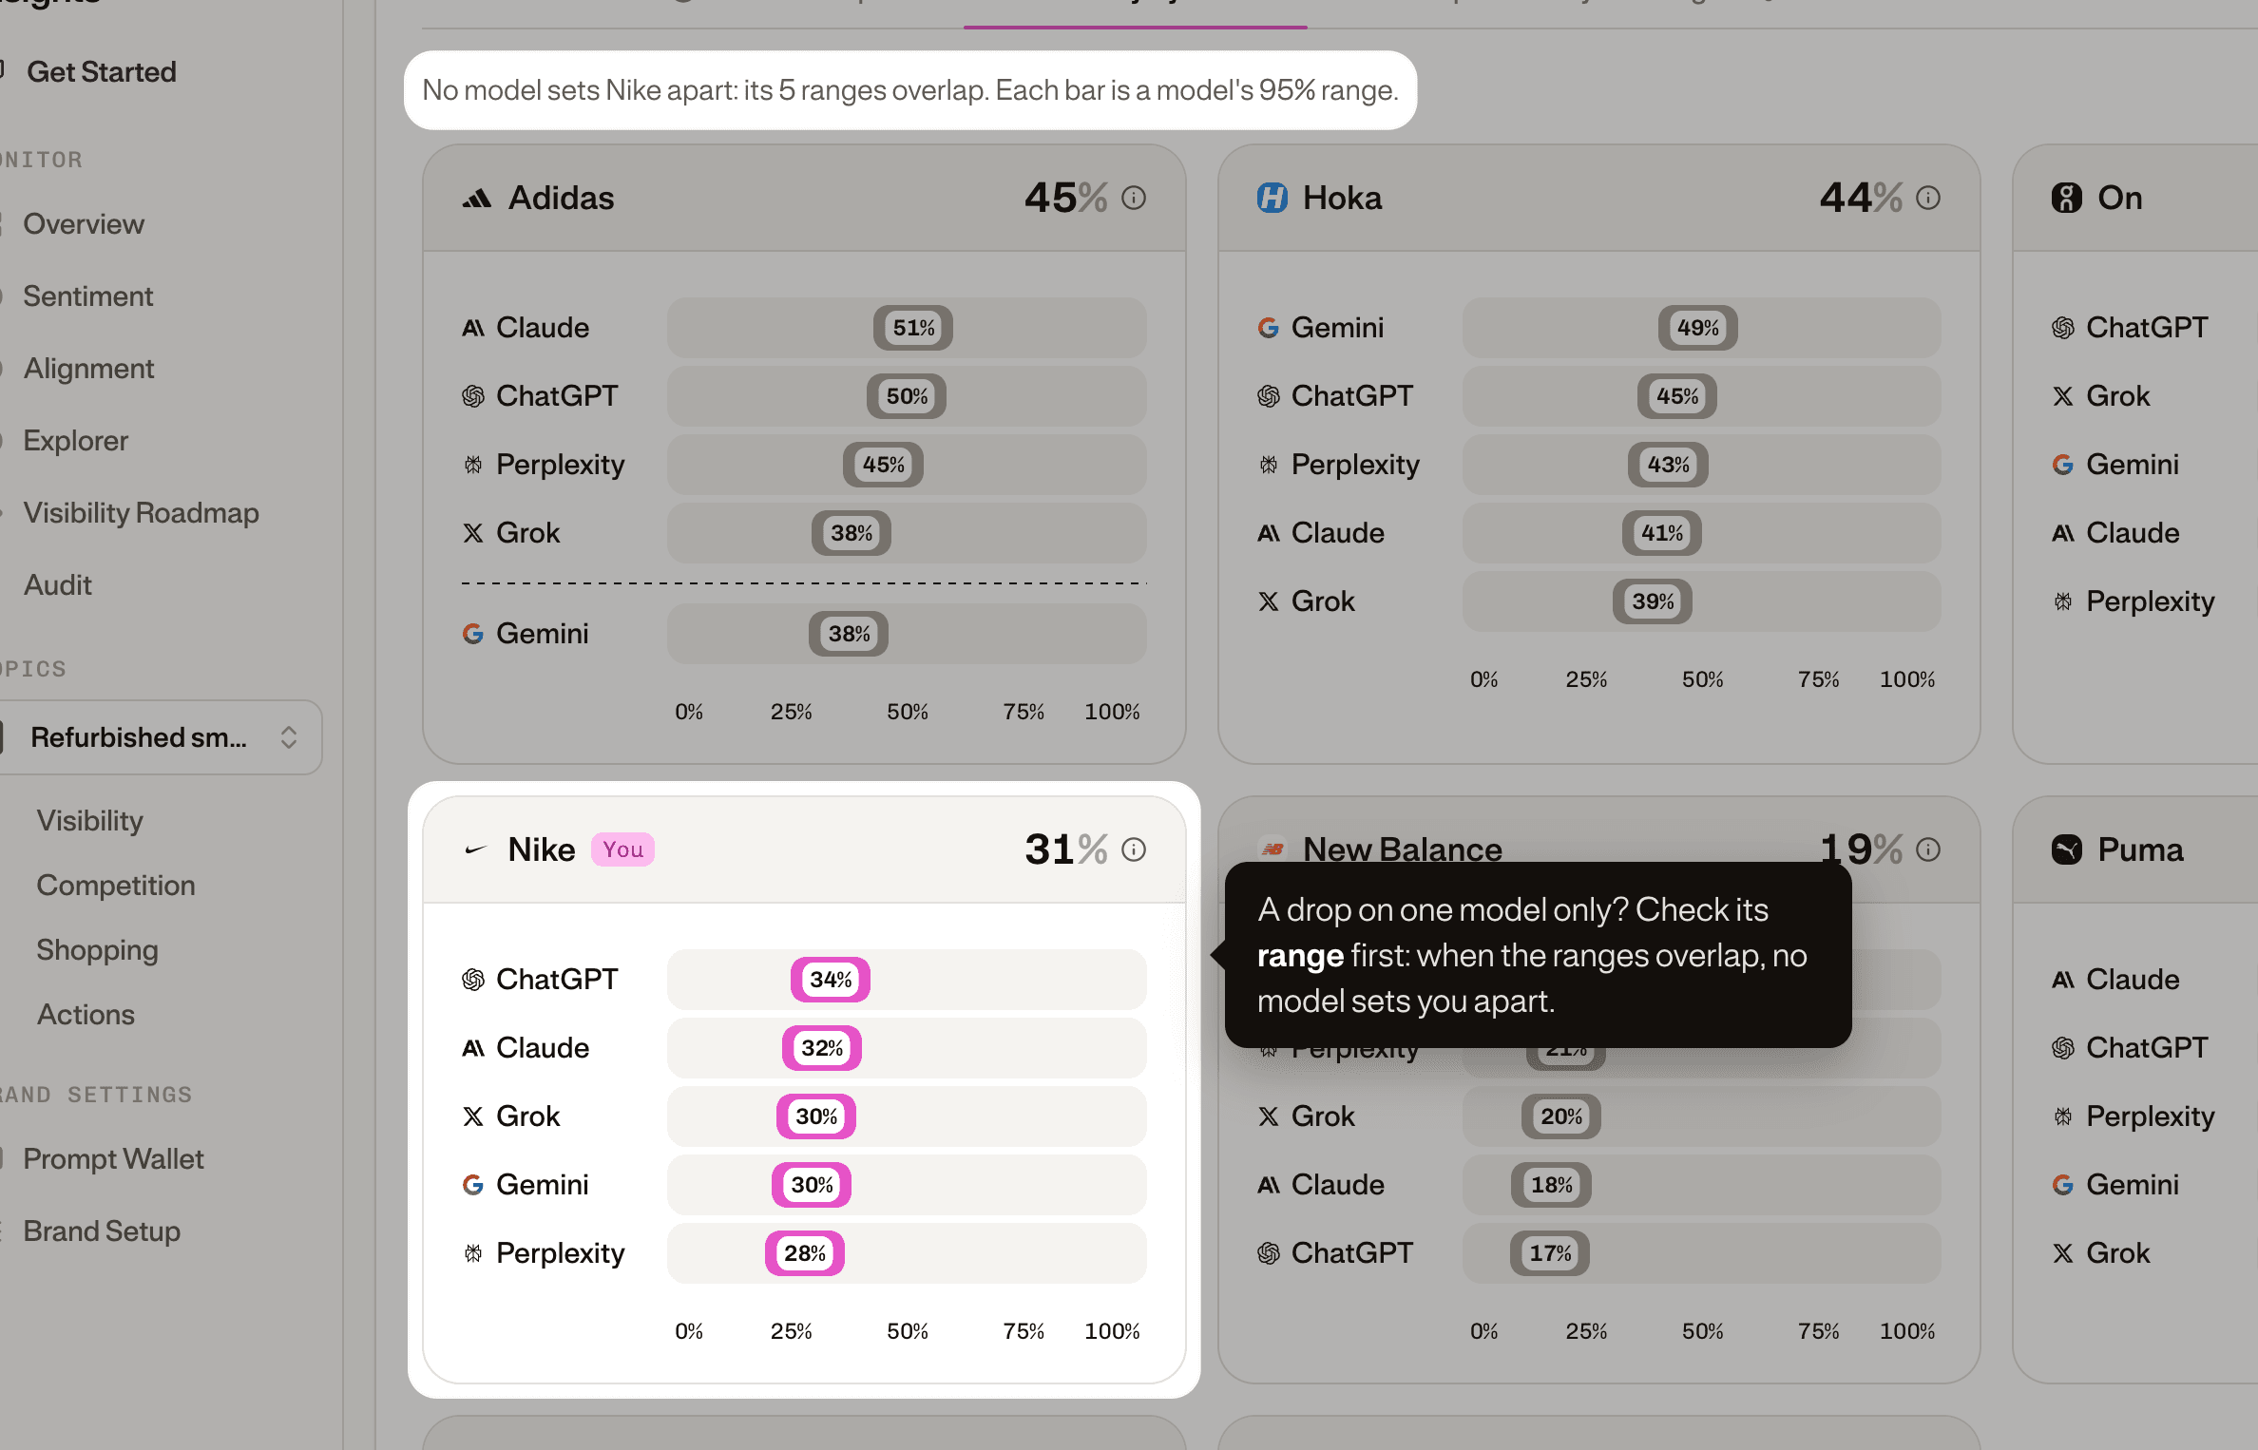Click the On brand logo icon
This screenshot has width=2258, height=1450.
click(2066, 198)
